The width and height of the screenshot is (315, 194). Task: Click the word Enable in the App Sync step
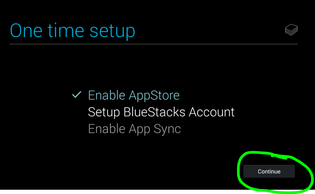[106, 129]
